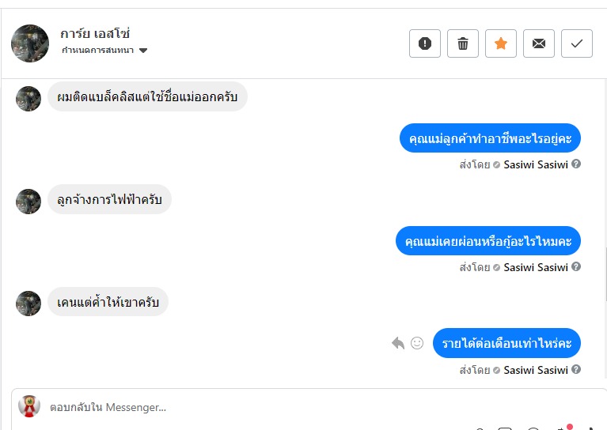This screenshot has height=430, width=607.
Task: Click the page avatar beside reply field
Action: (x=29, y=406)
